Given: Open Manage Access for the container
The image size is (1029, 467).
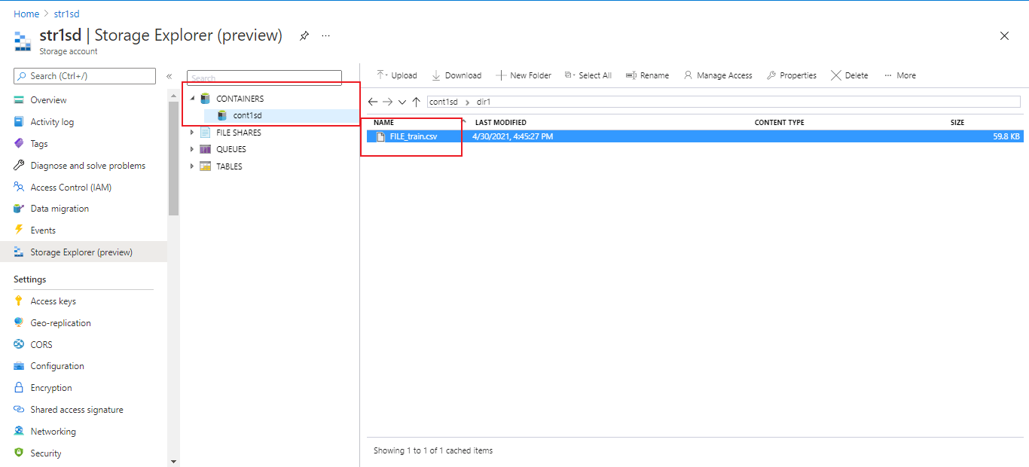Looking at the screenshot, I should coord(717,75).
